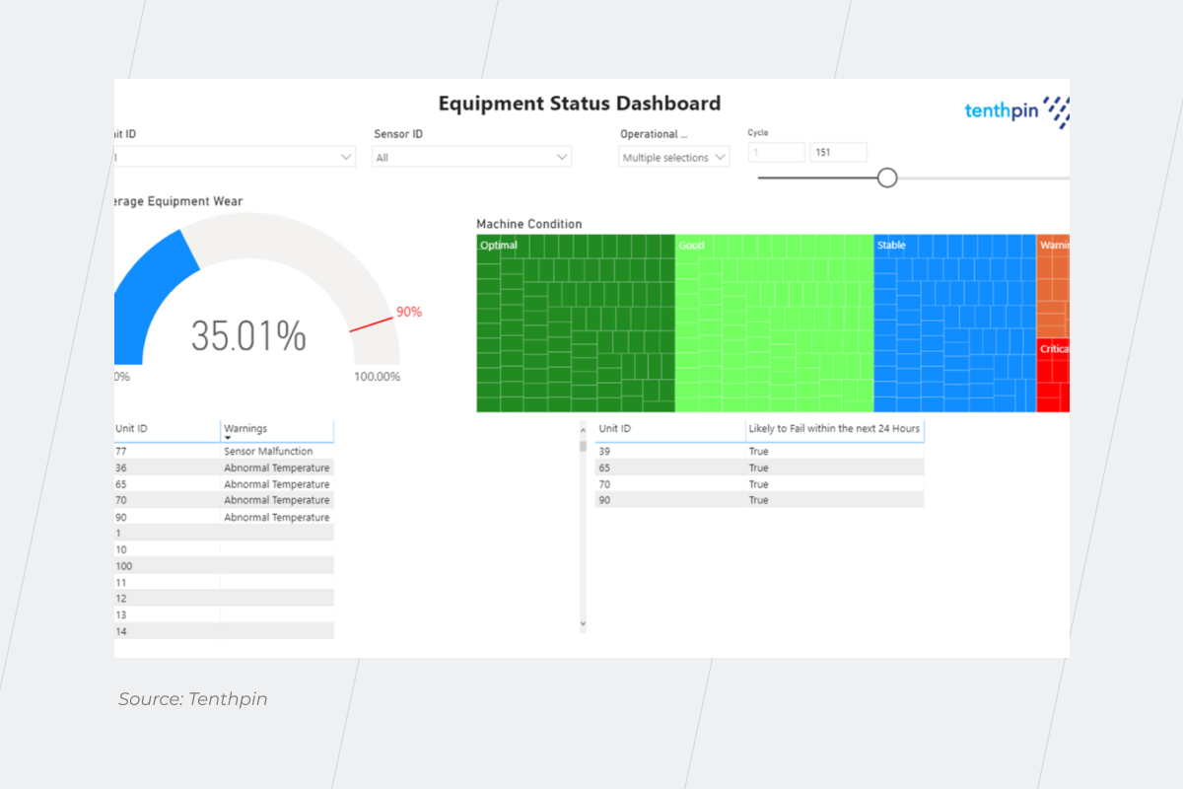
Task: Select the orange Warning treemap segment
Action: 1053,286
